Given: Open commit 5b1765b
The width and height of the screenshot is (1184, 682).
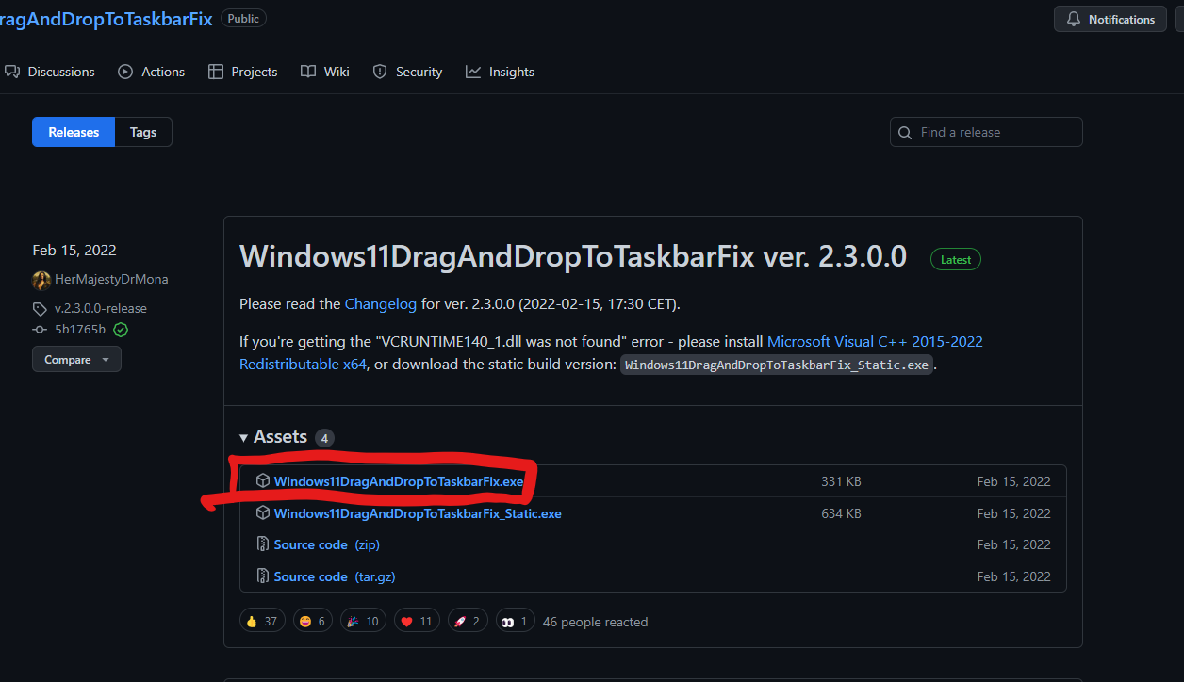Looking at the screenshot, I should tap(80, 330).
